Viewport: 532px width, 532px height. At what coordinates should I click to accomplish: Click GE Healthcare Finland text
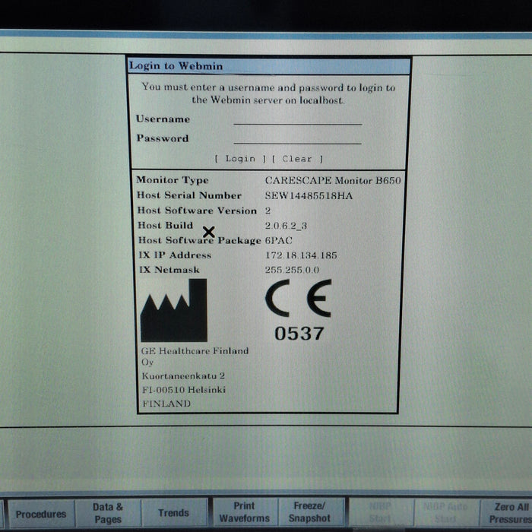(x=195, y=351)
